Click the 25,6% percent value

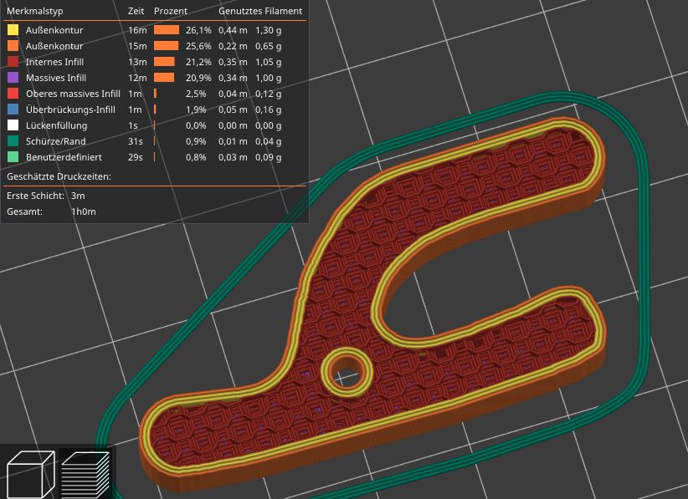click(198, 46)
